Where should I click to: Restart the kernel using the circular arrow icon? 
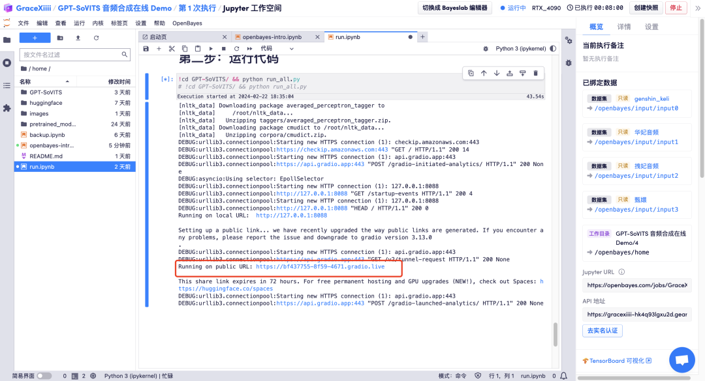[x=237, y=48]
